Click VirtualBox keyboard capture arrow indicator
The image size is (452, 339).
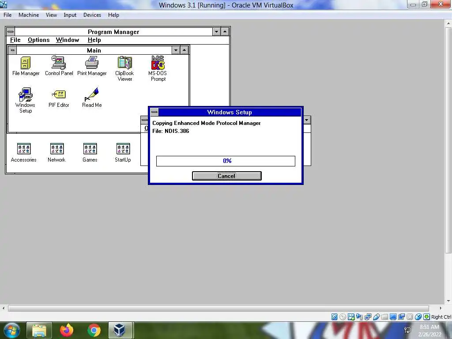point(427,317)
